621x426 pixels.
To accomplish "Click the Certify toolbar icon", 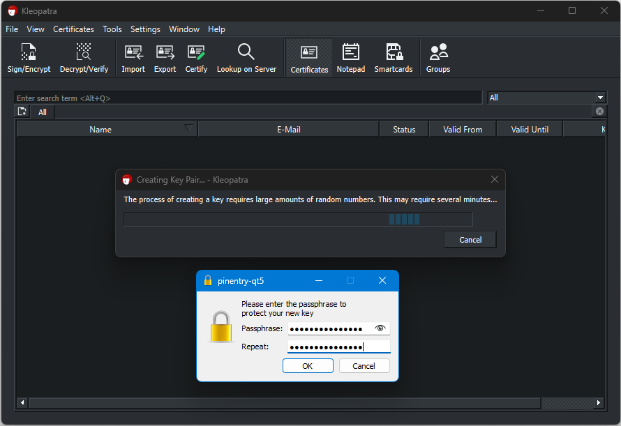I will click(196, 58).
